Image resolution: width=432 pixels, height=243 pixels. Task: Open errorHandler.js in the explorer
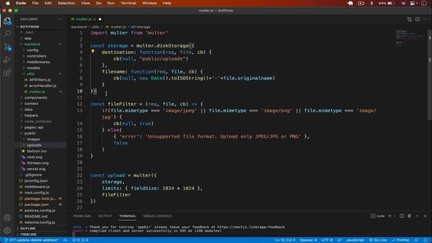click(43, 86)
